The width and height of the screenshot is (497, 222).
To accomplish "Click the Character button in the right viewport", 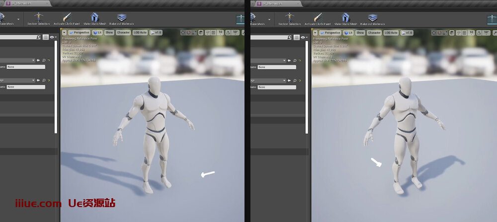I will (374, 33).
